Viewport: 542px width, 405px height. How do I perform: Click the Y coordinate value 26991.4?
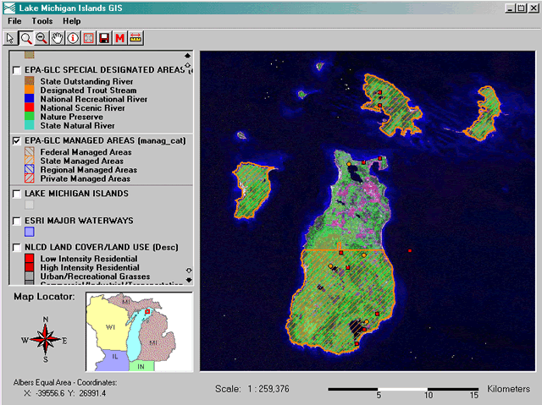click(92, 393)
